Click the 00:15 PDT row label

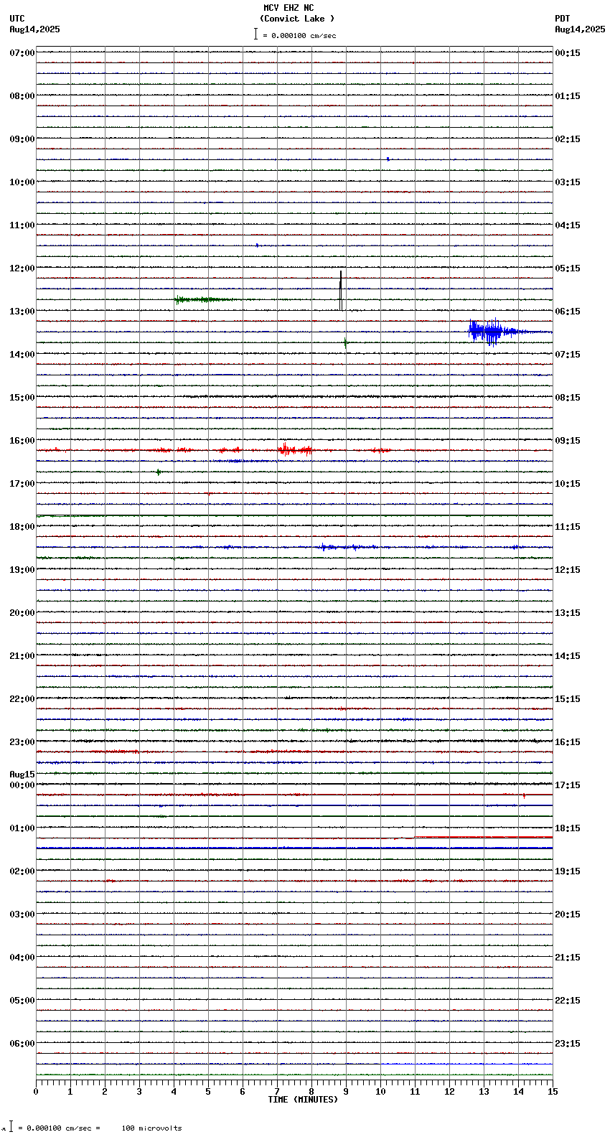pos(568,53)
